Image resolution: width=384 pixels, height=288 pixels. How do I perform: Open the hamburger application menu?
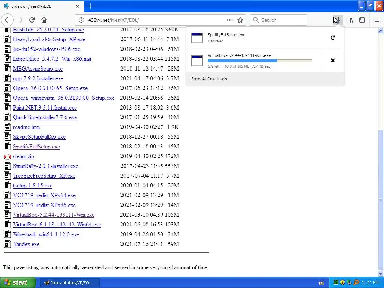(x=377, y=20)
